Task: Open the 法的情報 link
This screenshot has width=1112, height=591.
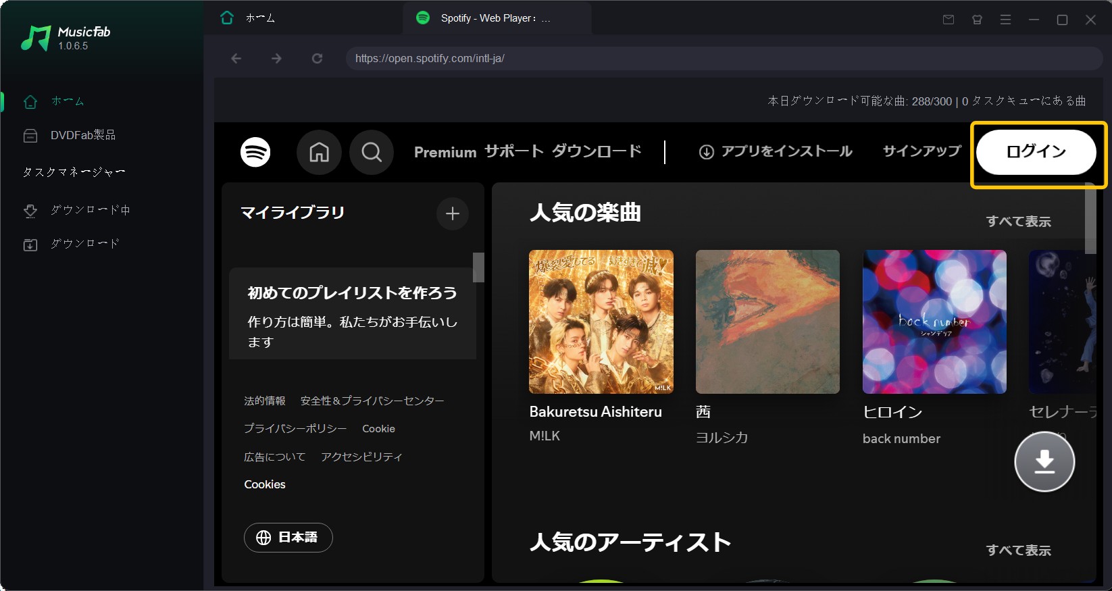Action: 265,401
